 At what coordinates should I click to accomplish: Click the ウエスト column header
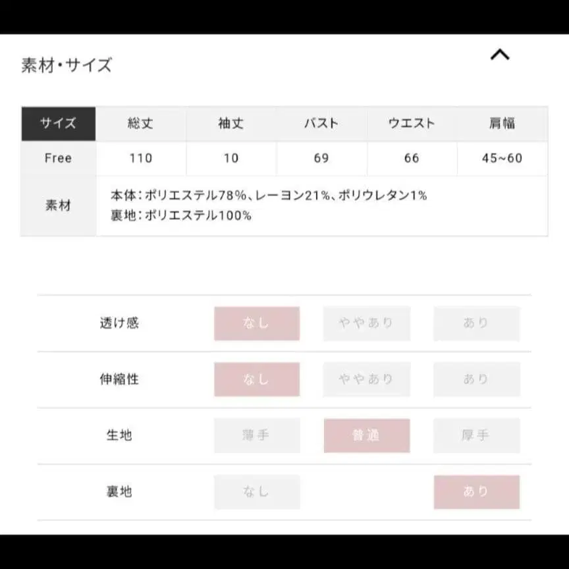coord(412,124)
